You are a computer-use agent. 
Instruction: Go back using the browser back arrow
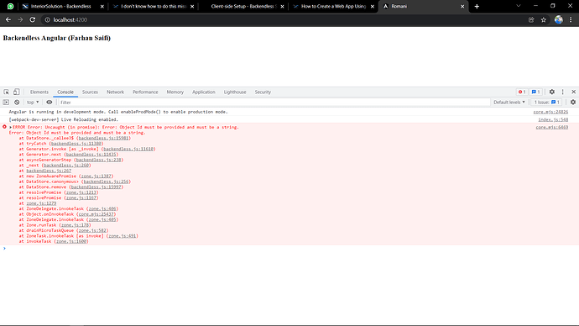[8, 19]
